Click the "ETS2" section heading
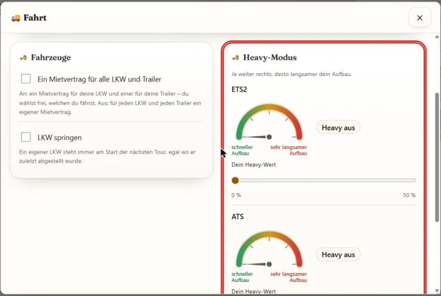441x296 pixels. coord(239,89)
